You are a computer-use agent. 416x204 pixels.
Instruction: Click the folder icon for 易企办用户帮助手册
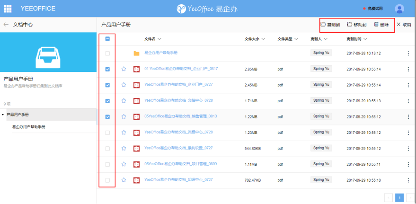136,53
